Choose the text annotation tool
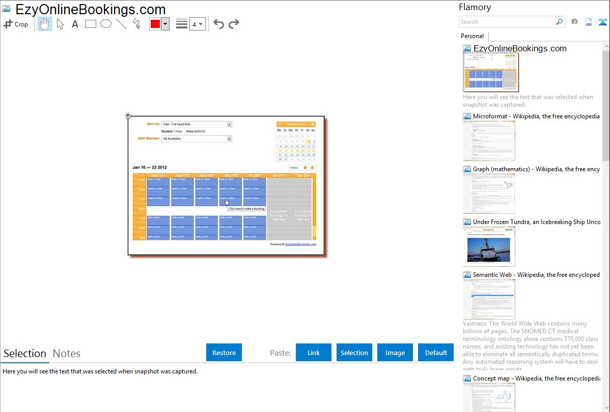 coord(75,24)
